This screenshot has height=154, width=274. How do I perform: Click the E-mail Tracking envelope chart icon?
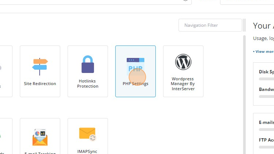[x=40, y=137]
